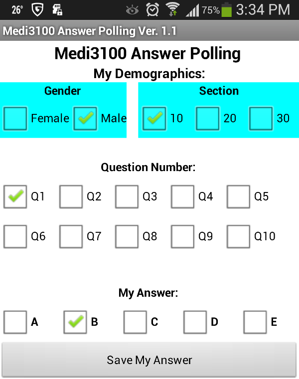
Task: Tap the SD card lock icon
Action: [x=57, y=9]
